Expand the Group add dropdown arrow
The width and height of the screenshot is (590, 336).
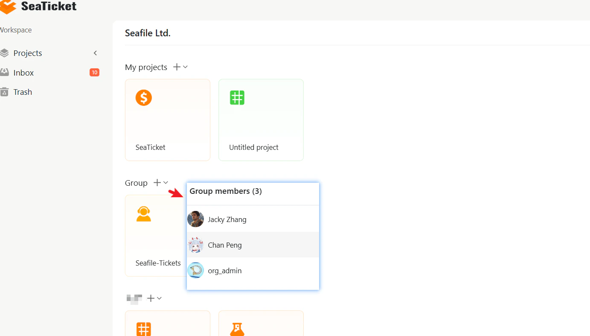(x=166, y=183)
